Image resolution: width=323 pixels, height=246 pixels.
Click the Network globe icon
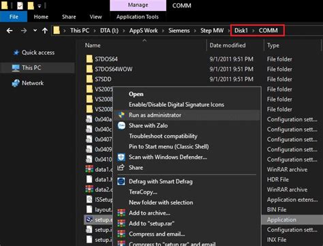tap(16, 83)
